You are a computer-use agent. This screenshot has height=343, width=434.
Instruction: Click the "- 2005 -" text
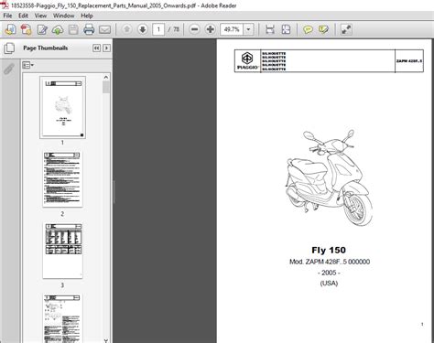(329, 273)
